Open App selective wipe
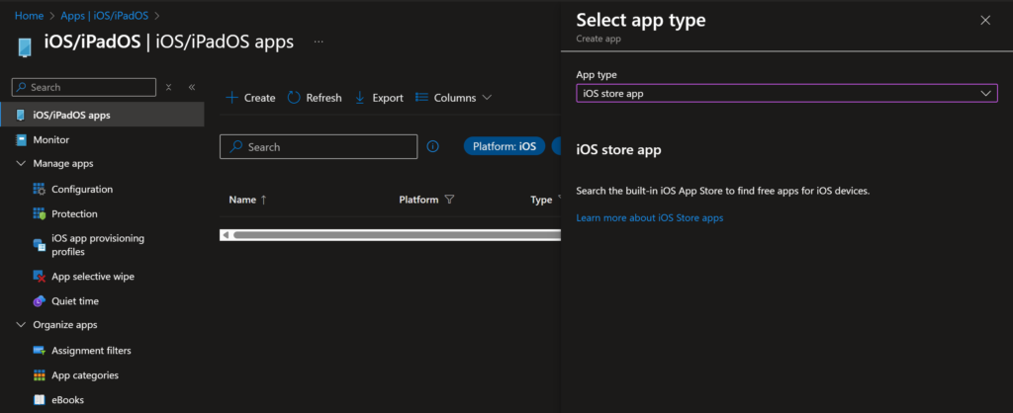 (x=93, y=277)
